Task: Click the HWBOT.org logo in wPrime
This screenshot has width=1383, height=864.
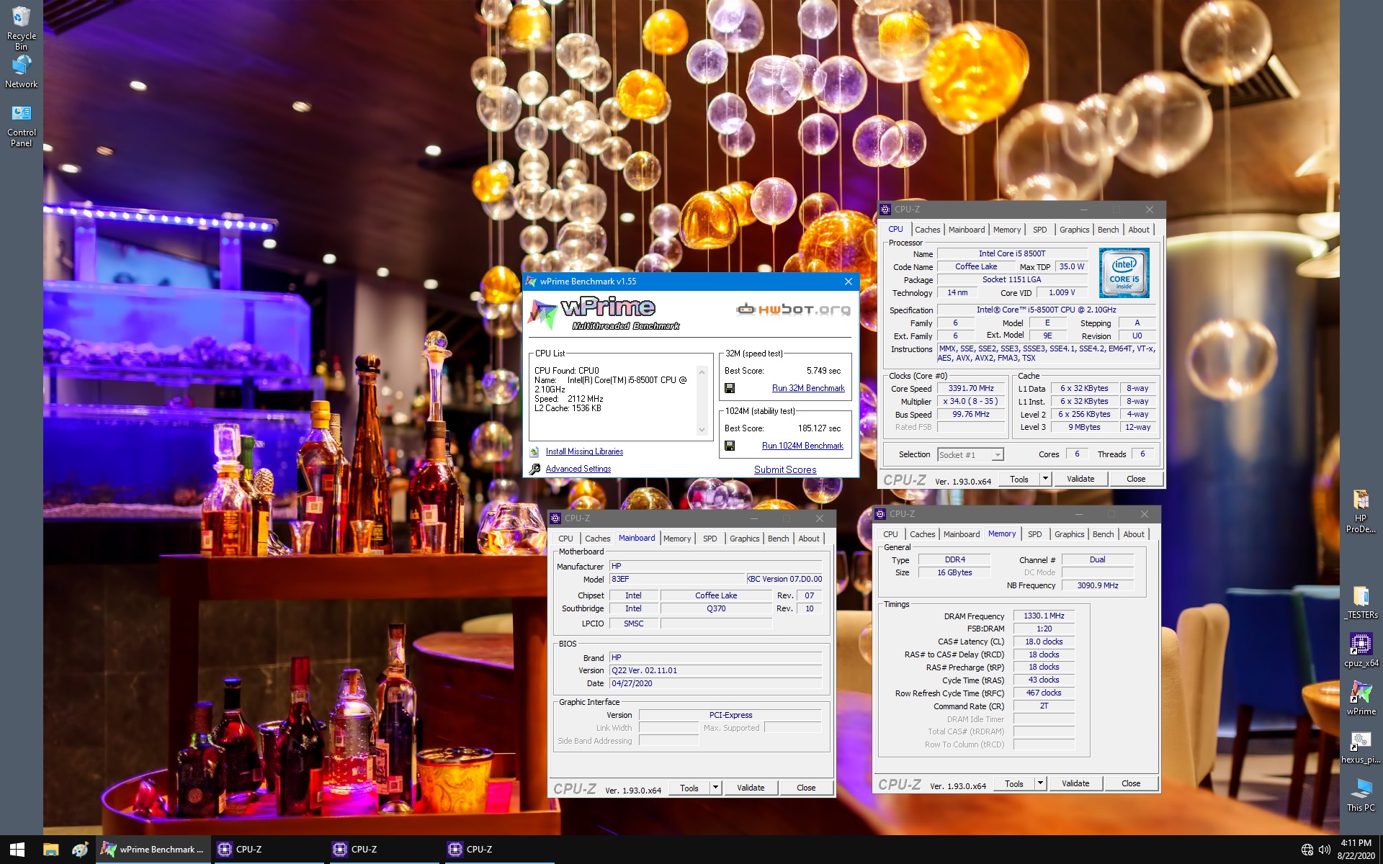Action: tap(793, 310)
